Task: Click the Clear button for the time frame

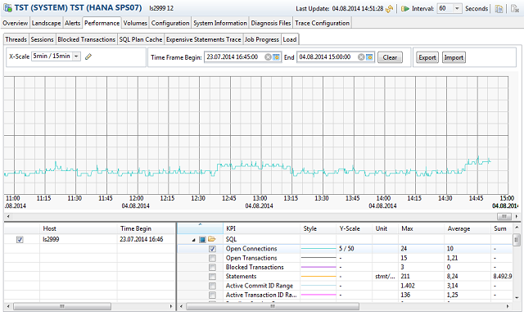Action: click(x=390, y=57)
